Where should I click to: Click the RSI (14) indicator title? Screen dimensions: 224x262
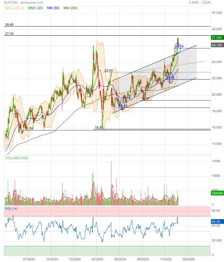(11, 209)
